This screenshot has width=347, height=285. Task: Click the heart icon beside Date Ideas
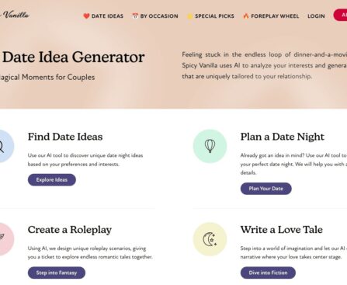click(86, 16)
